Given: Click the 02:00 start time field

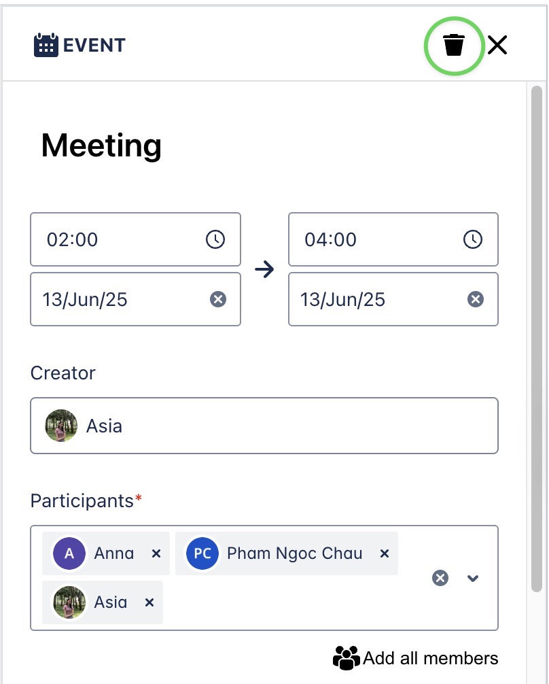Looking at the screenshot, I should pyautogui.click(x=116, y=239).
